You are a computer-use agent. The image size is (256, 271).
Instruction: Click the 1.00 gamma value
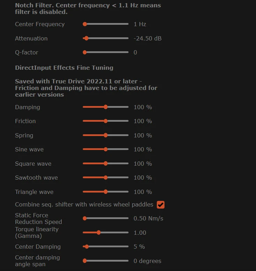pos(140,233)
